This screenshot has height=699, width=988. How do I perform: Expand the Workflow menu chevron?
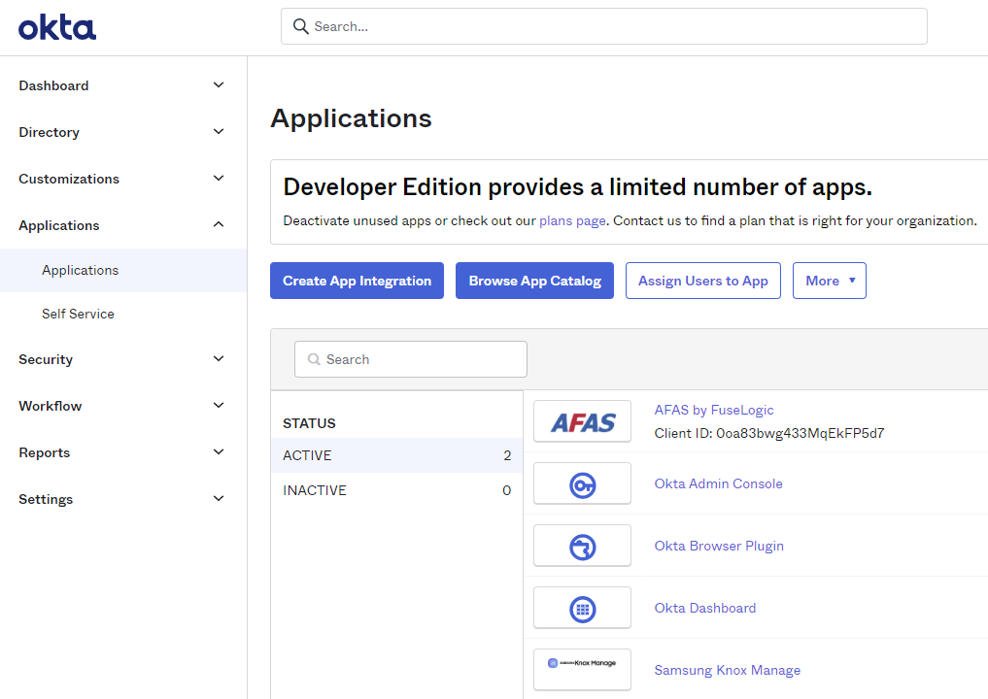click(x=219, y=406)
